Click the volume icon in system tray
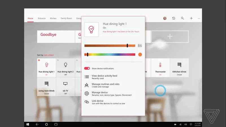 point(186,124)
